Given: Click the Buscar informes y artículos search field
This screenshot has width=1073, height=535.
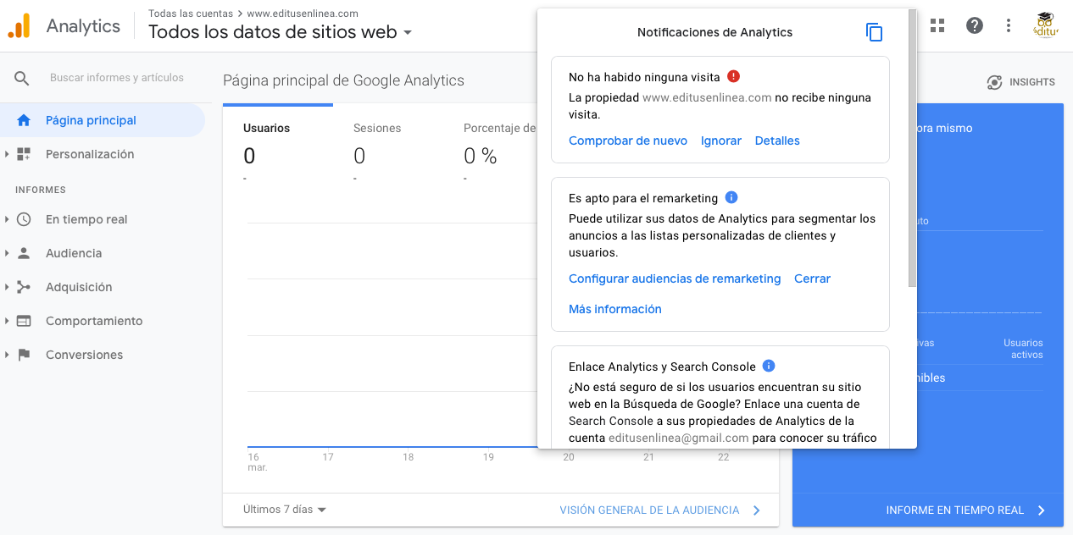Looking at the screenshot, I should pos(117,78).
